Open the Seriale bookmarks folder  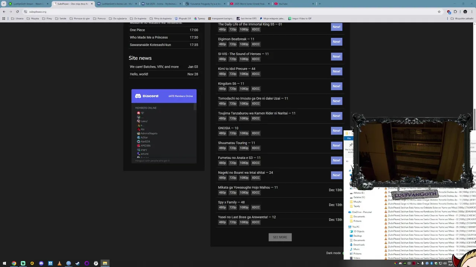pyautogui.click(x=61, y=19)
